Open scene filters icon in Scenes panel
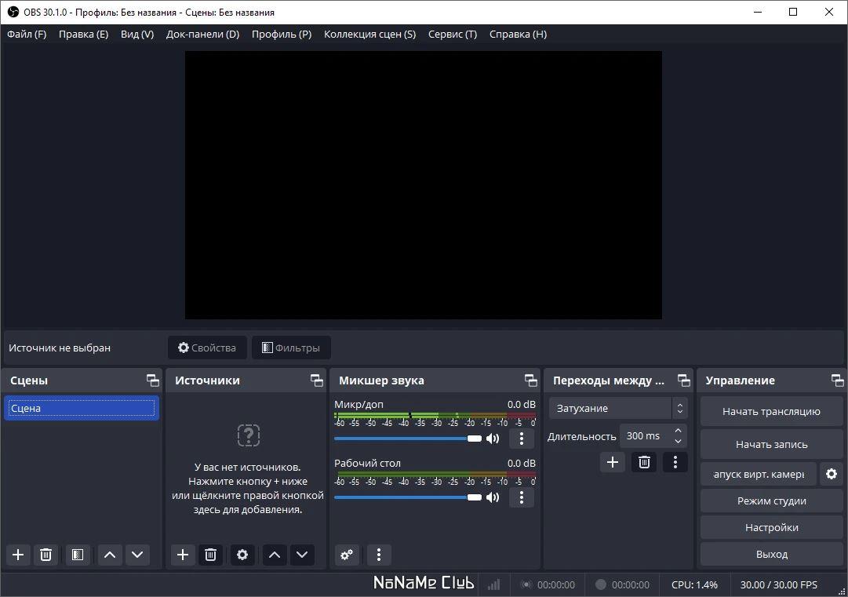The height and width of the screenshot is (597, 848). (x=78, y=555)
